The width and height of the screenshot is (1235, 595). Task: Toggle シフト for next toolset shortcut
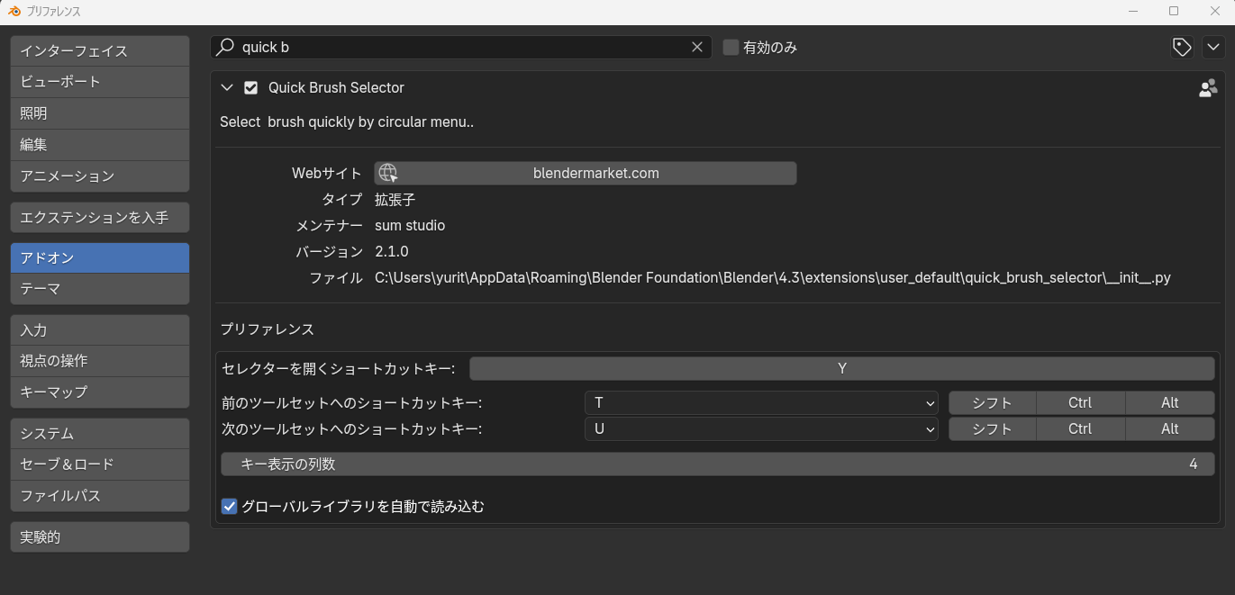click(x=993, y=428)
